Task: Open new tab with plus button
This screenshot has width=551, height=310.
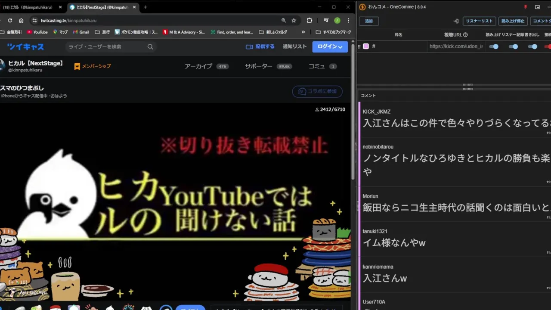Action: coord(145,7)
